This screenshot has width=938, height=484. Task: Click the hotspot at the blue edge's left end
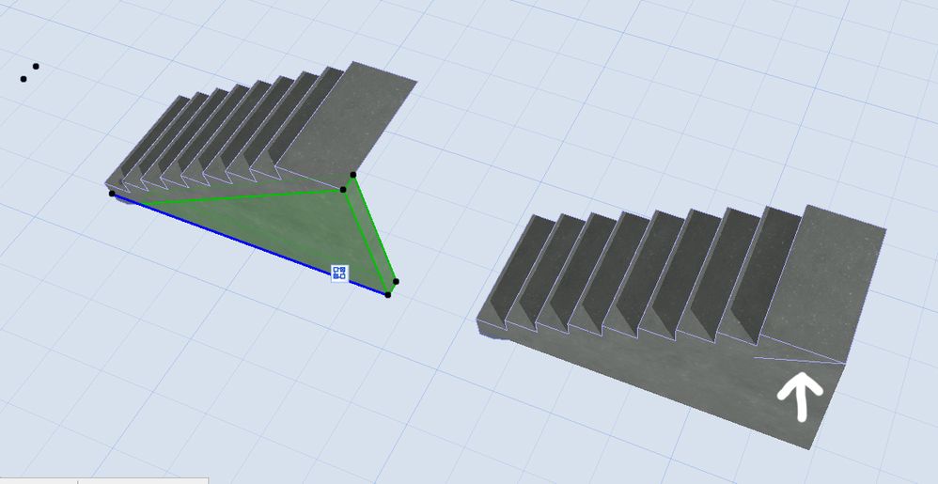click(x=112, y=194)
